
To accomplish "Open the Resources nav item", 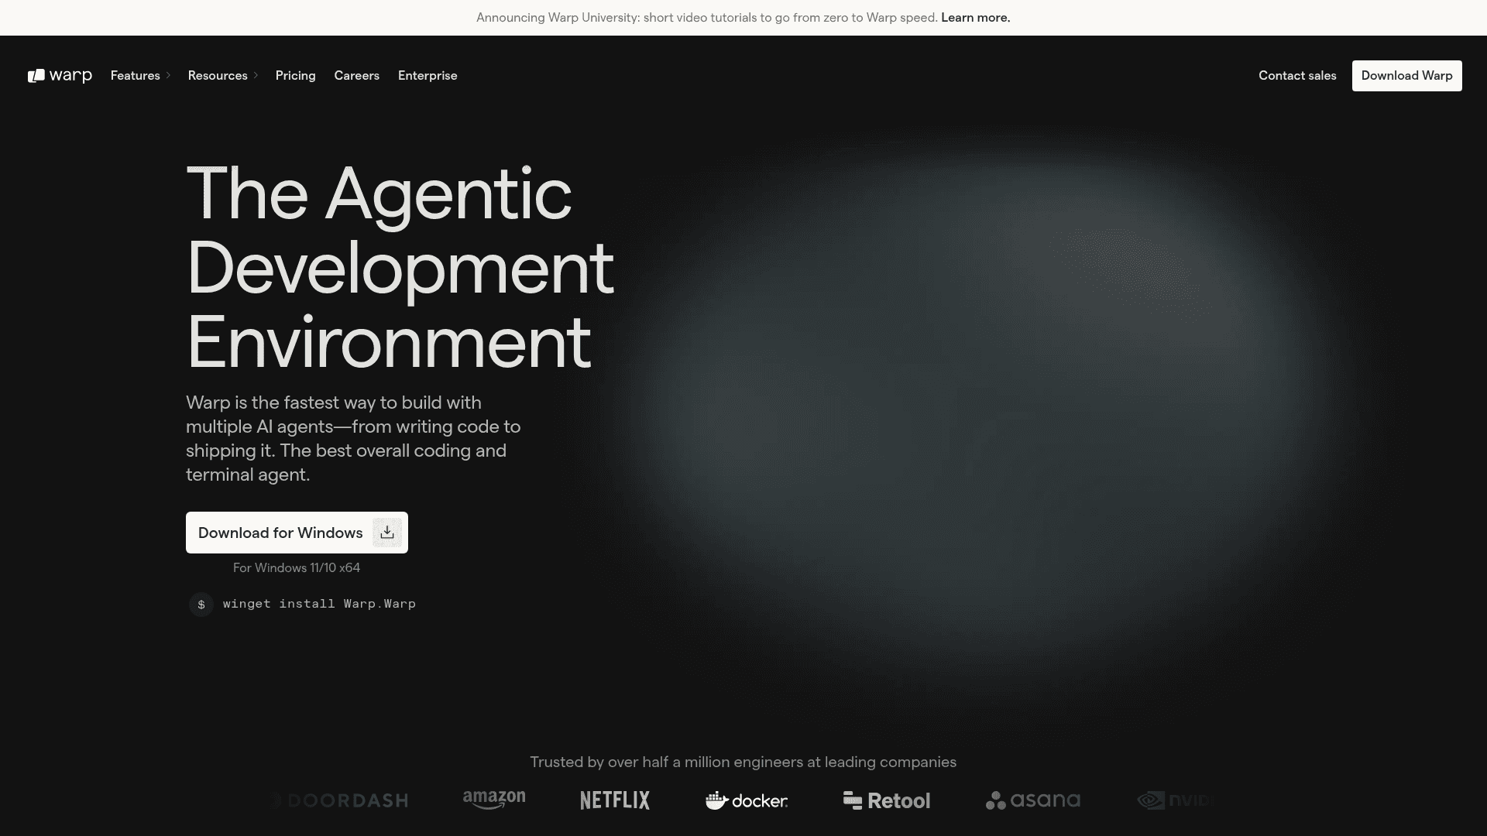I will pos(218,76).
